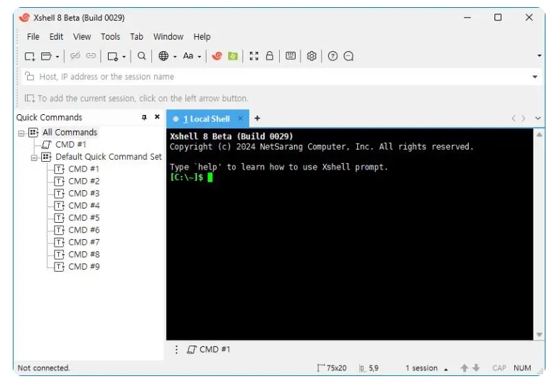Click the terminal scrollbar up arrow

[539, 135]
